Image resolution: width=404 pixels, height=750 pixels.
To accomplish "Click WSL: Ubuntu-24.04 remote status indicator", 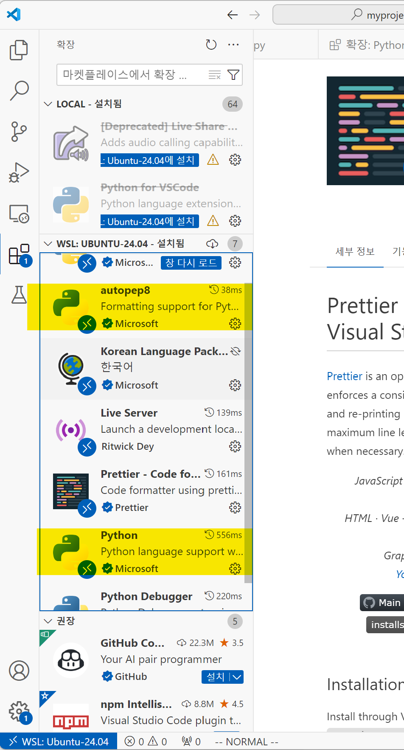I will click(59, 742).
